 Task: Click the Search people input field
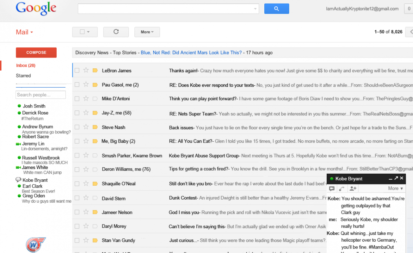[x=41, y=94]
